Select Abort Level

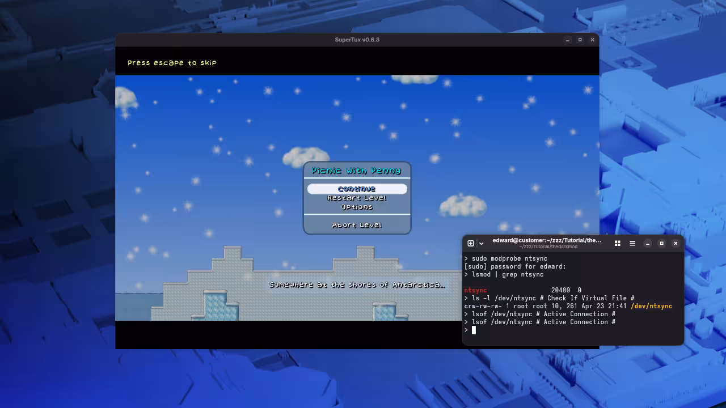point(357,224)
